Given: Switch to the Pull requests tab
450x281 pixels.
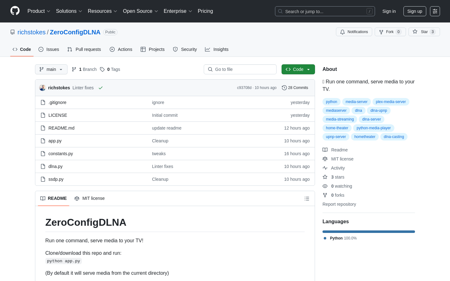Looking at the screenshot, I should coord(84,49).
